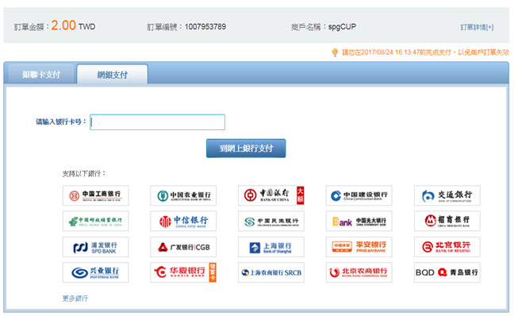The height and width of the screenshot is (316, 514).
Task: Pick the 浦发银行 SPD BANK logo
Action: 96,247
